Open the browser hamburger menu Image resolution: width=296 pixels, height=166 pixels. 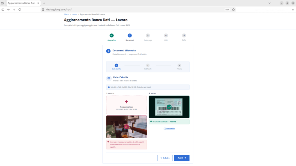click(x=293, y=10)
